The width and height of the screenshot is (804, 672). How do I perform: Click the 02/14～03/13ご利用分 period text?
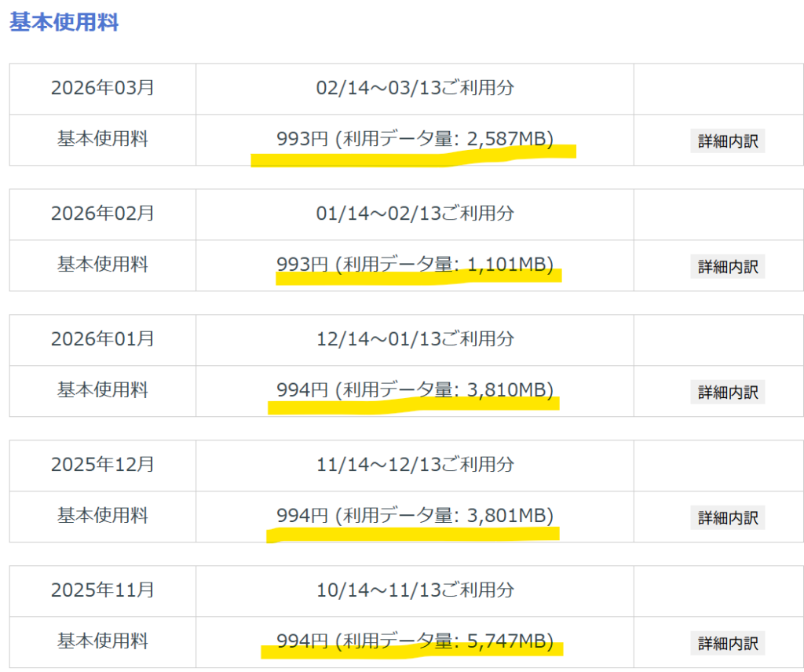click(x=415, y=88)
